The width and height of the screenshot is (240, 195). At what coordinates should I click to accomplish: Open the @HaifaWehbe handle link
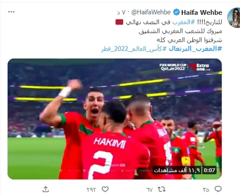click(x=151, y=12)
